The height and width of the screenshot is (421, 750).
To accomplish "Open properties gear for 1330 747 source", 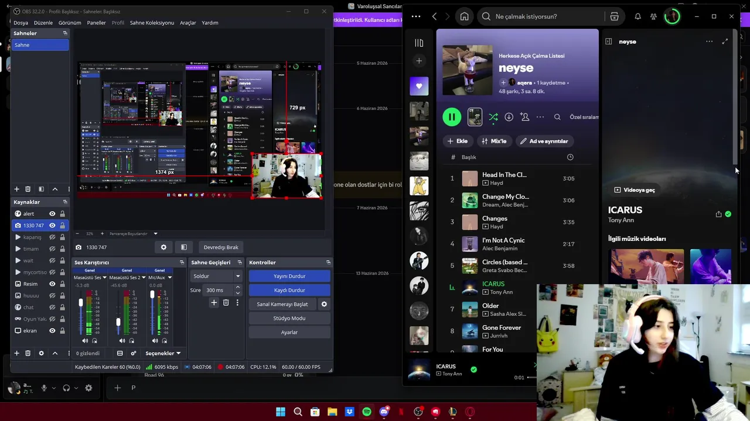I will [163, 247].
